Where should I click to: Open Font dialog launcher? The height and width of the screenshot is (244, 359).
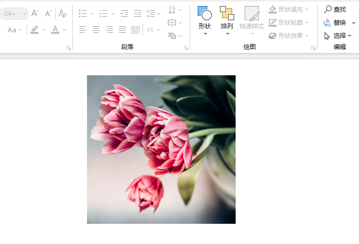[x=69, y=48]
